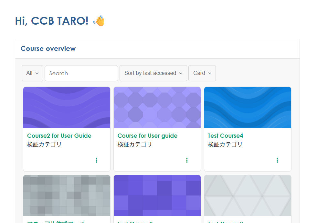Select the light gray triangle pattern thumbnail

tap(248, 195)
